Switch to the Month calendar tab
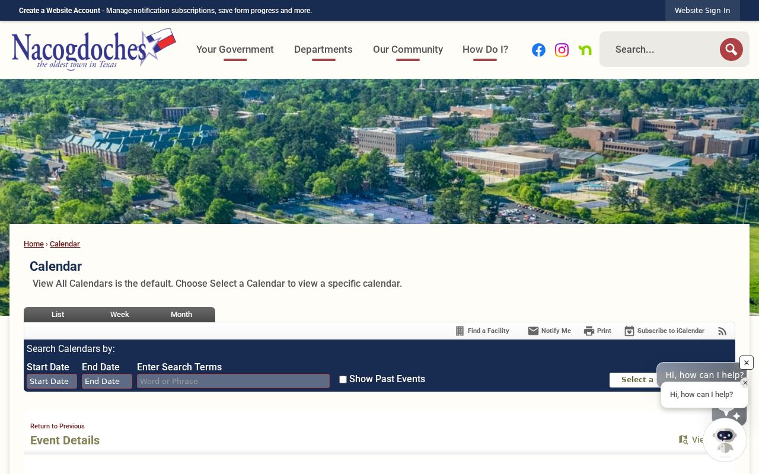Image resolution: width=759 pixels, height=474 pixels. (181, 315)
